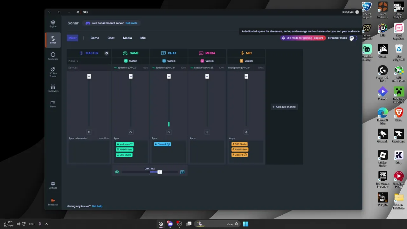Image resolution: width=407 pixels, height=229 pixels.
Task: Click the Chat volume slider handle
Action: pyautogui.click(x=169, y=76)
